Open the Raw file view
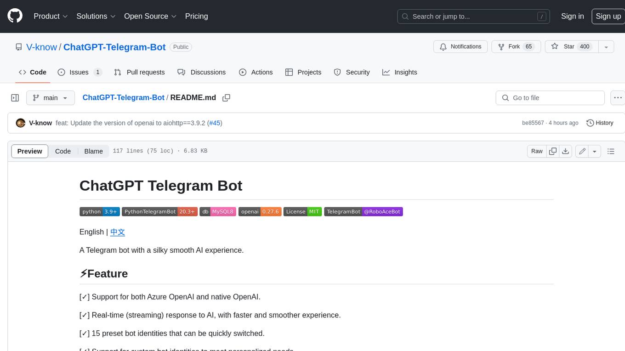The height and width of the screenshot is (351, 625). click(x=537, y=151)
